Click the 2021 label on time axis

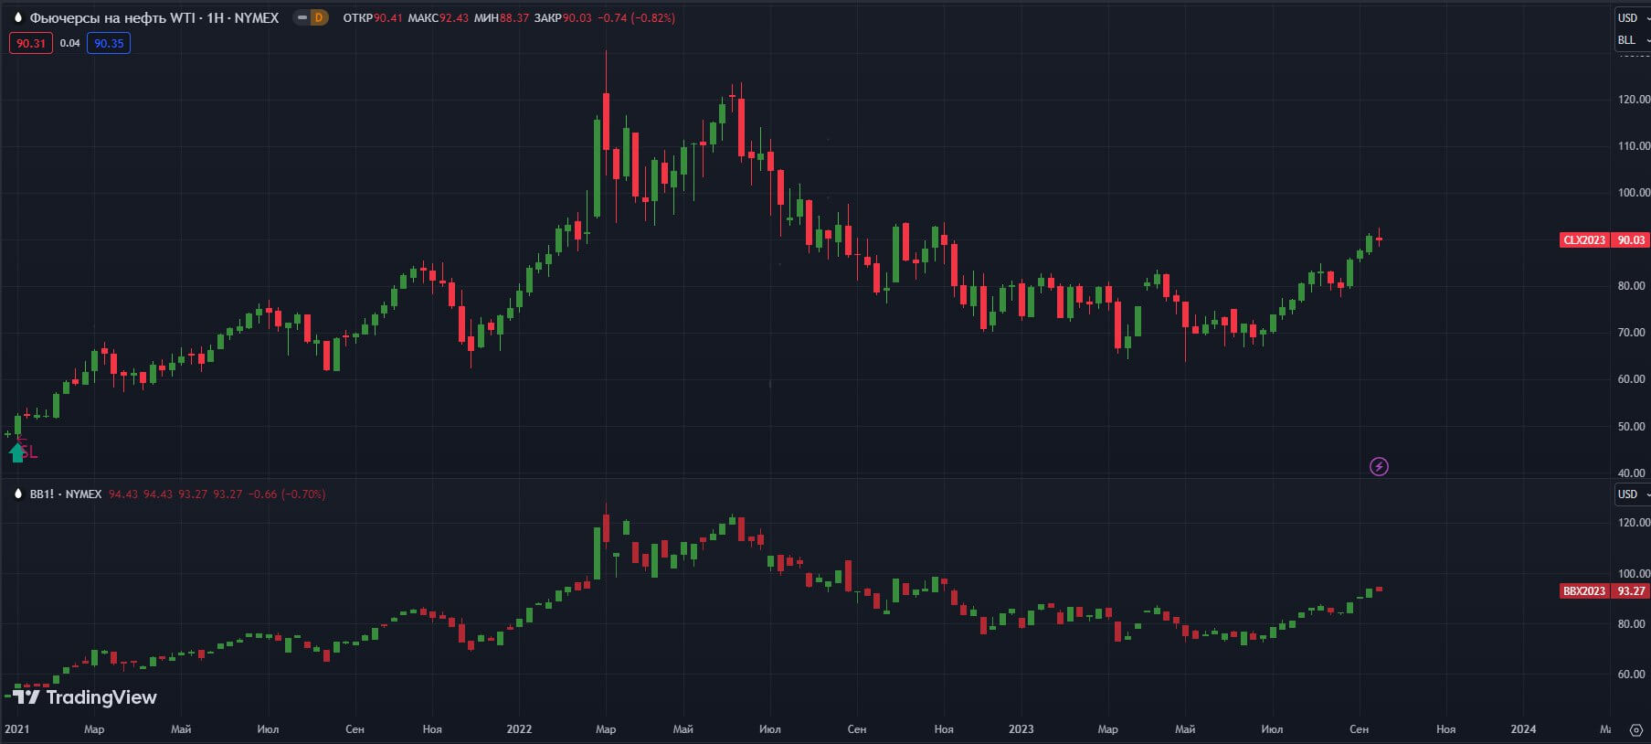(x=16, y=729)
